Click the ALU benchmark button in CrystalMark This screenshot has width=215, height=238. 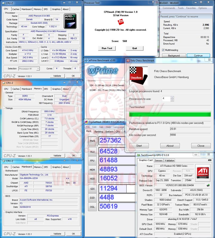click(92, 152)
